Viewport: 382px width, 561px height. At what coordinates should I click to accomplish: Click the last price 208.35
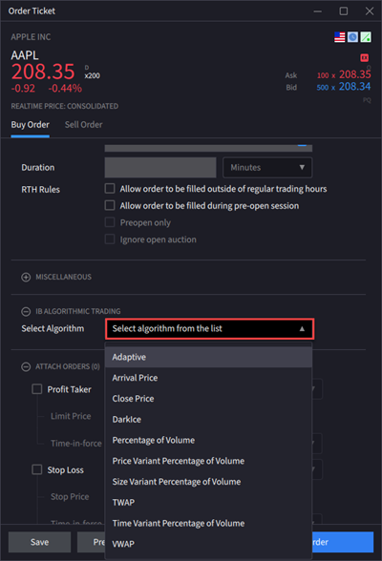43,72
